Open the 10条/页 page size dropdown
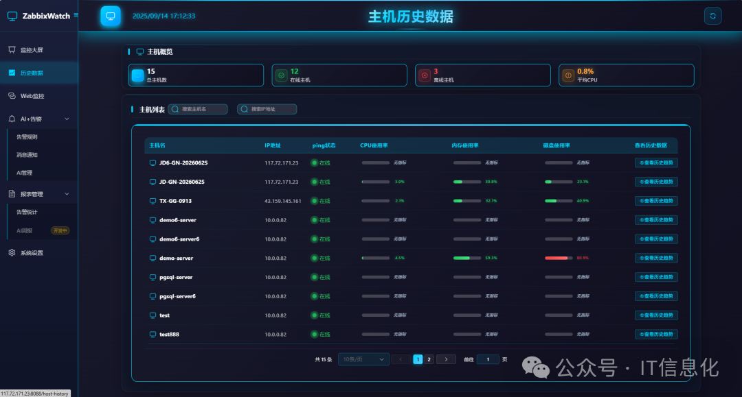Viewport: 742px width, 397px height. click(x=363, y=359)
